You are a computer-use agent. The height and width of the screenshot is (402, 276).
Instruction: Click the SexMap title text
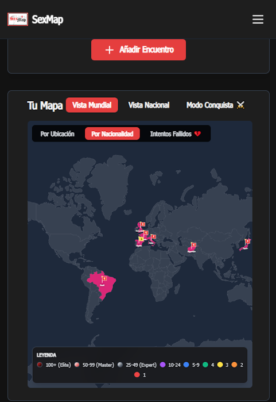[48, 20]
